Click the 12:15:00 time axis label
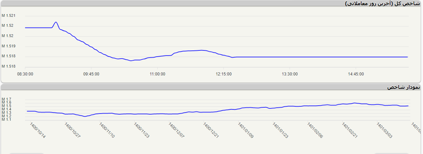 click(x=224, y=74)
